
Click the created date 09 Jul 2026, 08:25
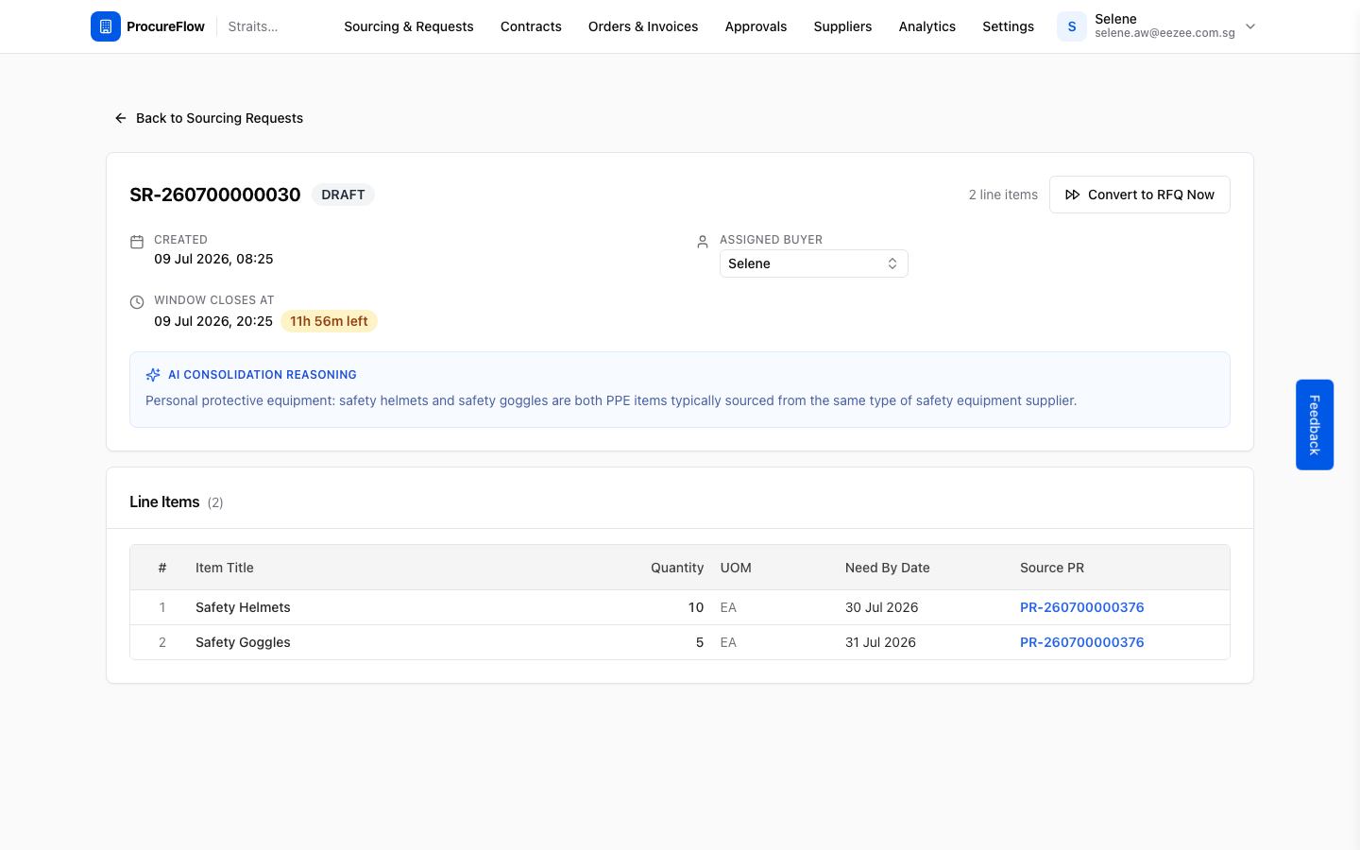tap(213, 259)
